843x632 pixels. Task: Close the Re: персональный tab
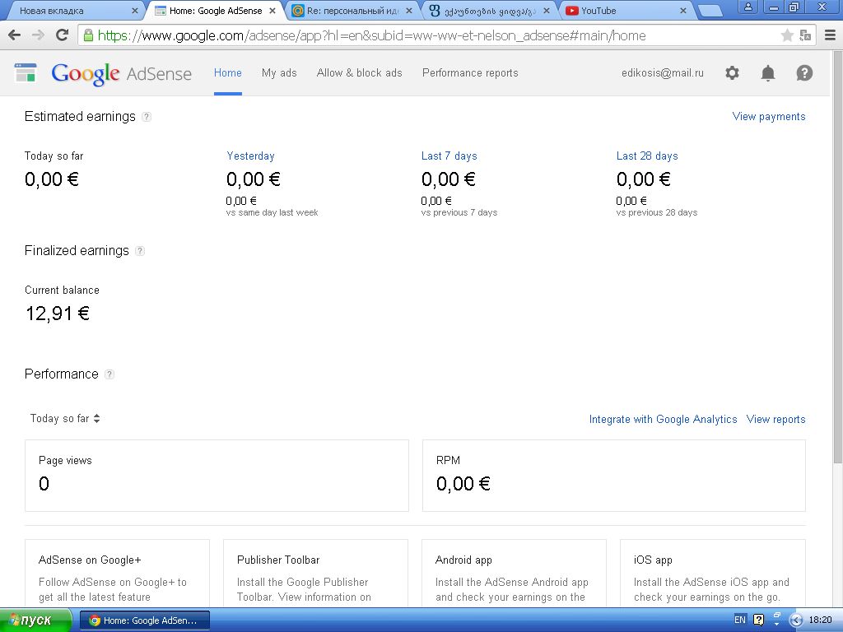409,11
